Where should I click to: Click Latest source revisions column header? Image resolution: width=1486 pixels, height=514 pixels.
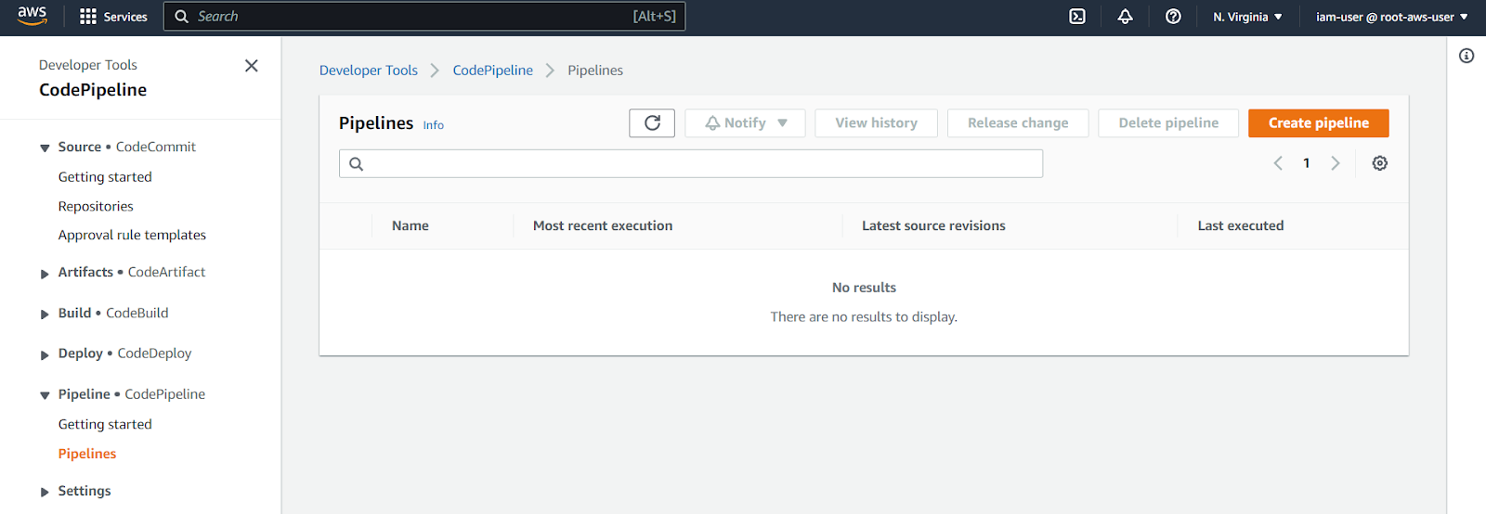[933, 225]
